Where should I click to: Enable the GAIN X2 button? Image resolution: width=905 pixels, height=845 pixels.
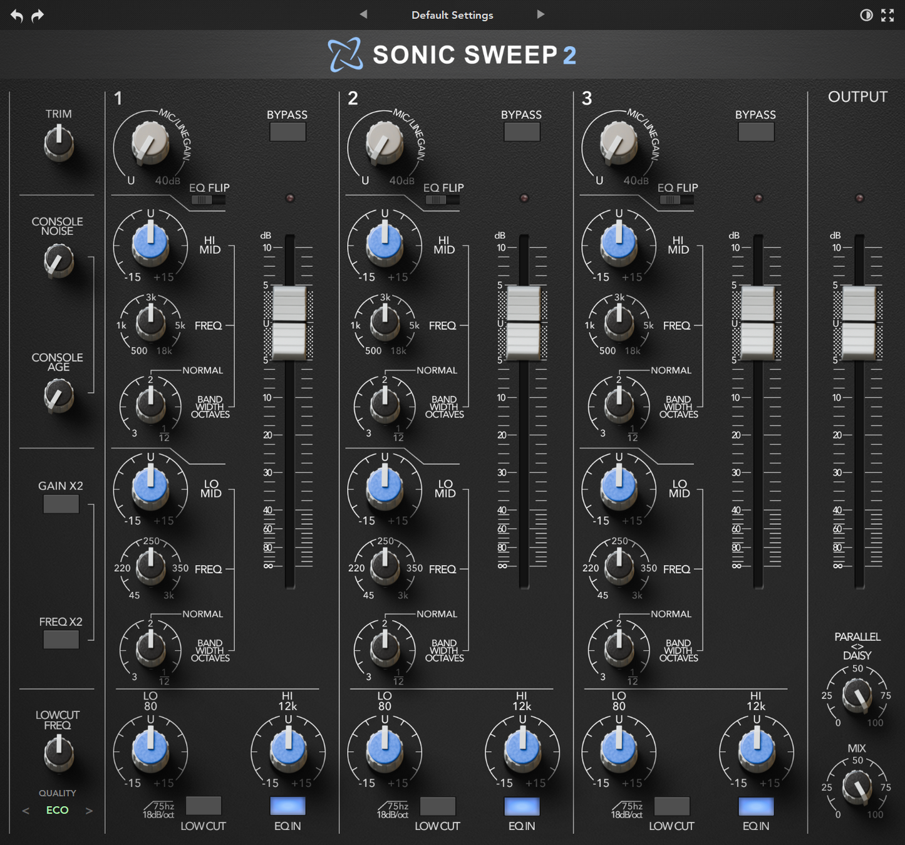[x=61, y=503]
